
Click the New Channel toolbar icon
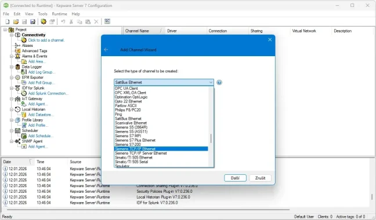[44, 22]
